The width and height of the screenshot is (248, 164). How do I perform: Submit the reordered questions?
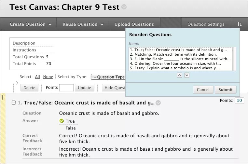click(226, 90)
